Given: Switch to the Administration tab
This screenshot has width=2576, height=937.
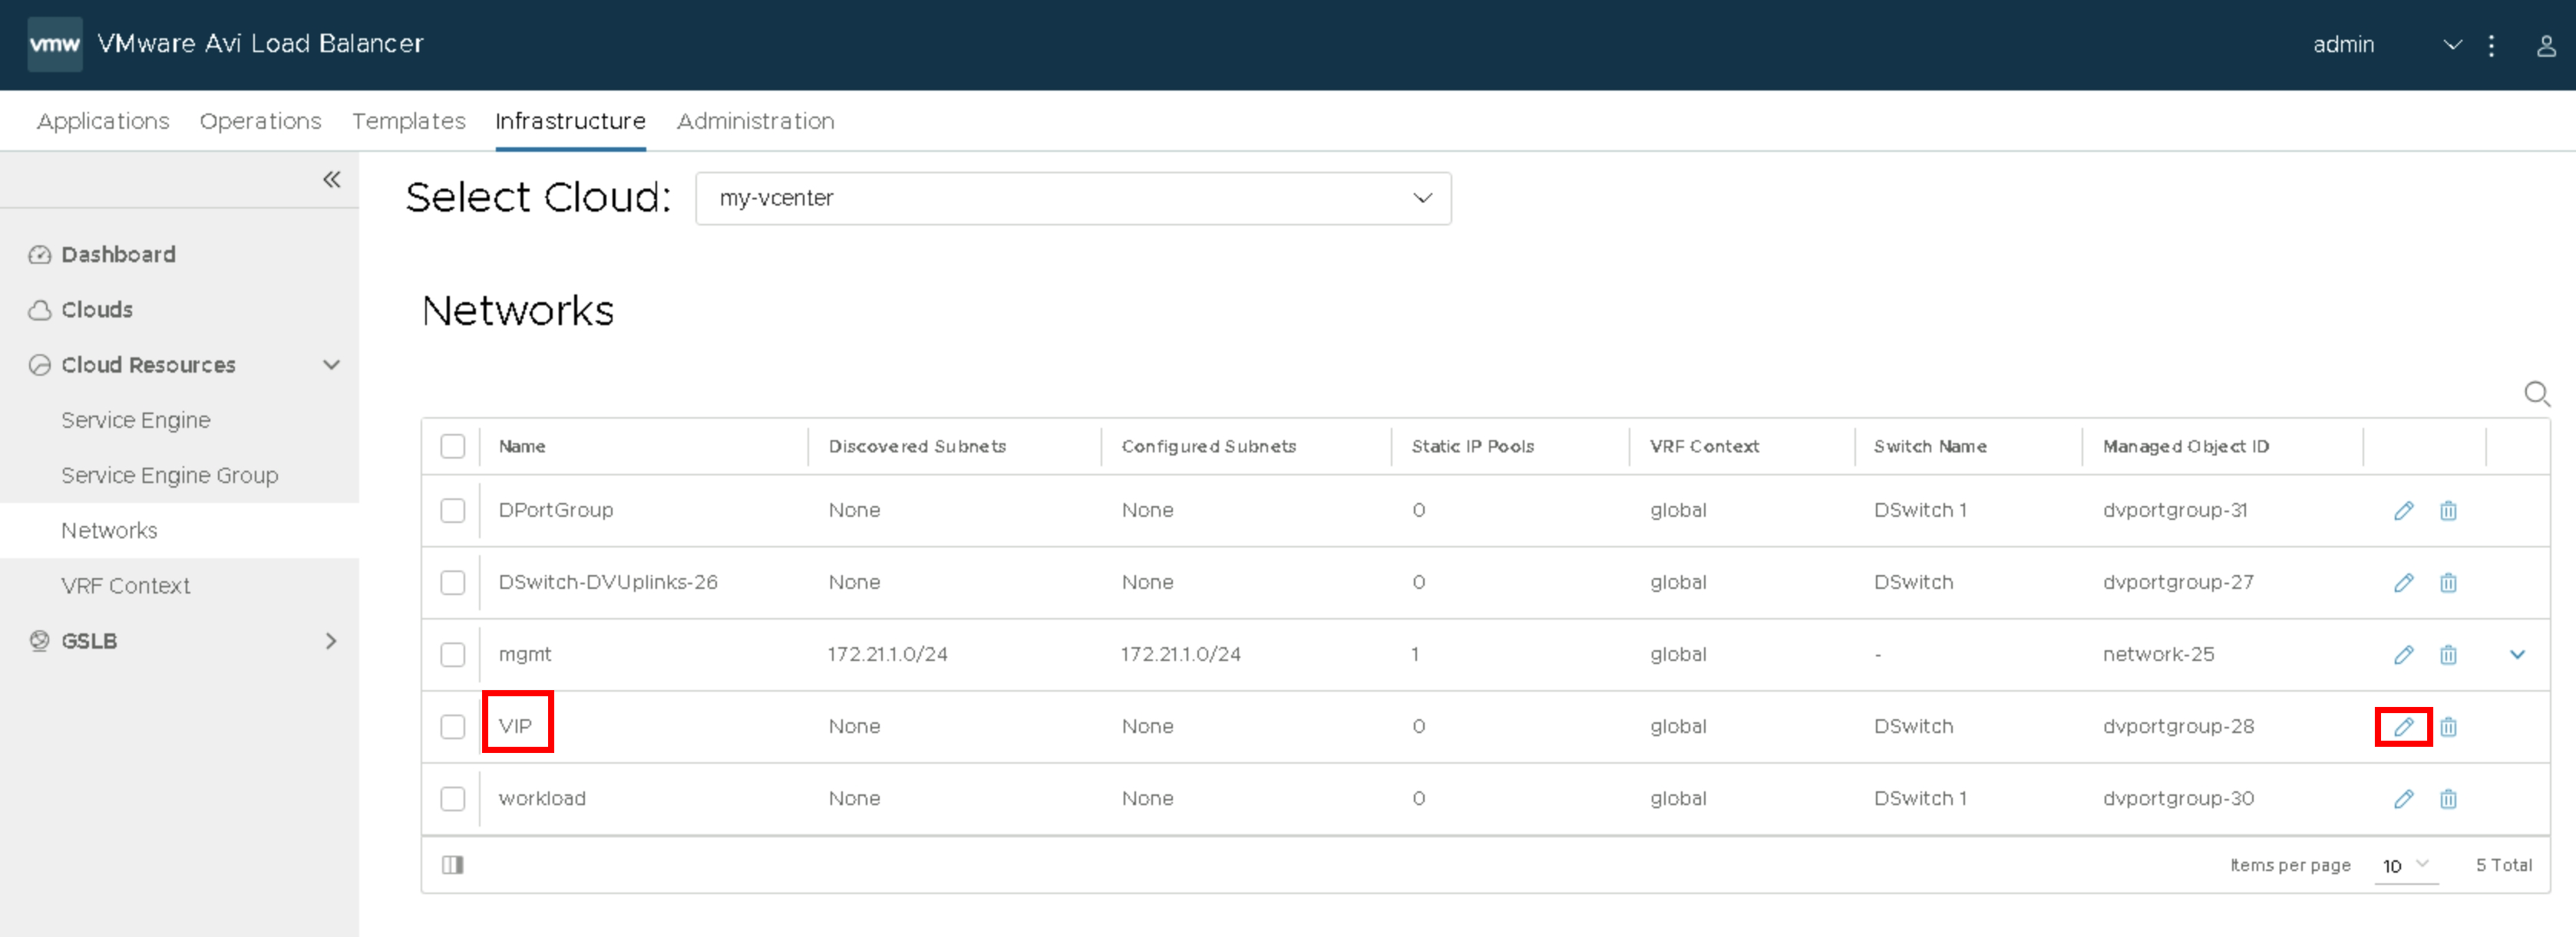Looking at the screenshot, I should (755, 121).
